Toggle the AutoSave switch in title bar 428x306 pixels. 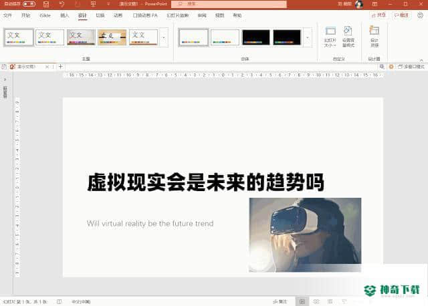[x=29, y=4]
